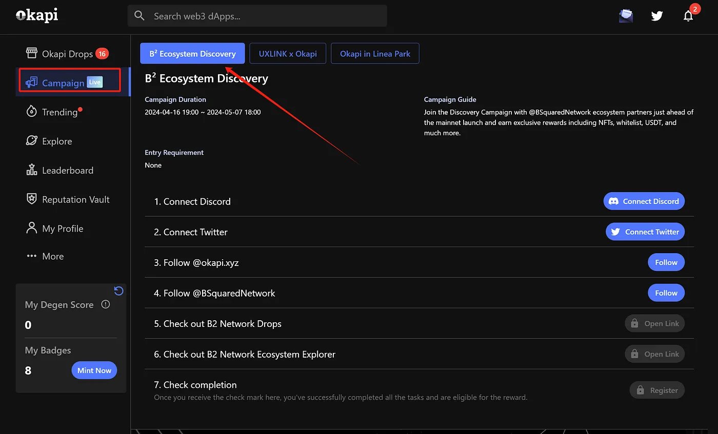Open the mail envelope icon in header
The image size is (718, 434).
coord(626,16)
